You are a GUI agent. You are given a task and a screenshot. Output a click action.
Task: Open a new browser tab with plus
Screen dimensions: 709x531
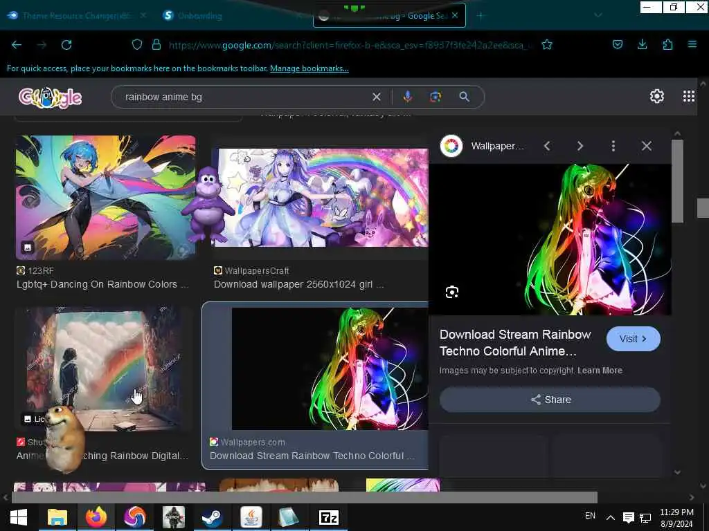coord(481,16)
